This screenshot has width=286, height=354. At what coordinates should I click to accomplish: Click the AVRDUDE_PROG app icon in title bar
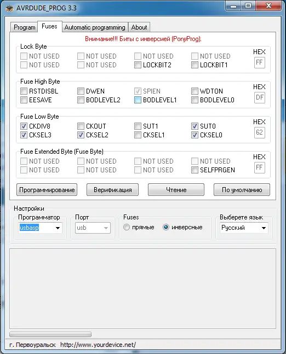pyautogui.click(x=9, y=8)
